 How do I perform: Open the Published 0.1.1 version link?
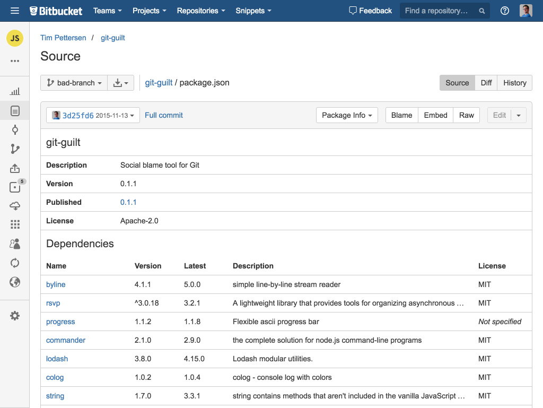[128, 202]
